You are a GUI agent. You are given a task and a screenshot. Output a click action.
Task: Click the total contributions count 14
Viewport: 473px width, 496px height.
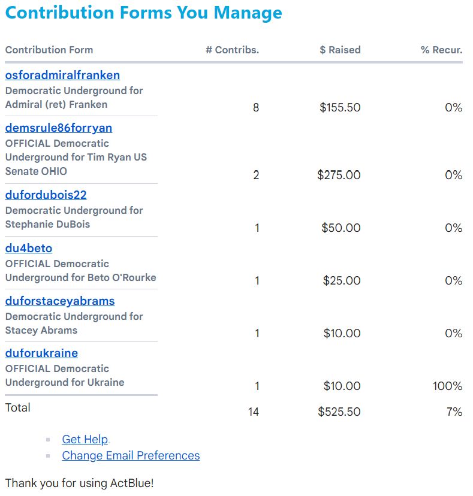254,412
